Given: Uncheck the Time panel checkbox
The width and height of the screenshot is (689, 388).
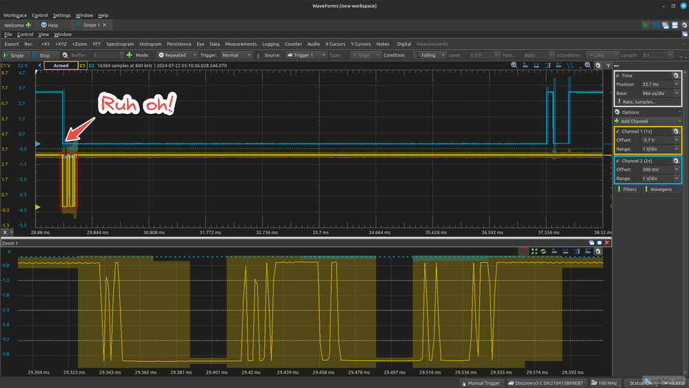Looking at the screenshot, I should tap(618, 75).
